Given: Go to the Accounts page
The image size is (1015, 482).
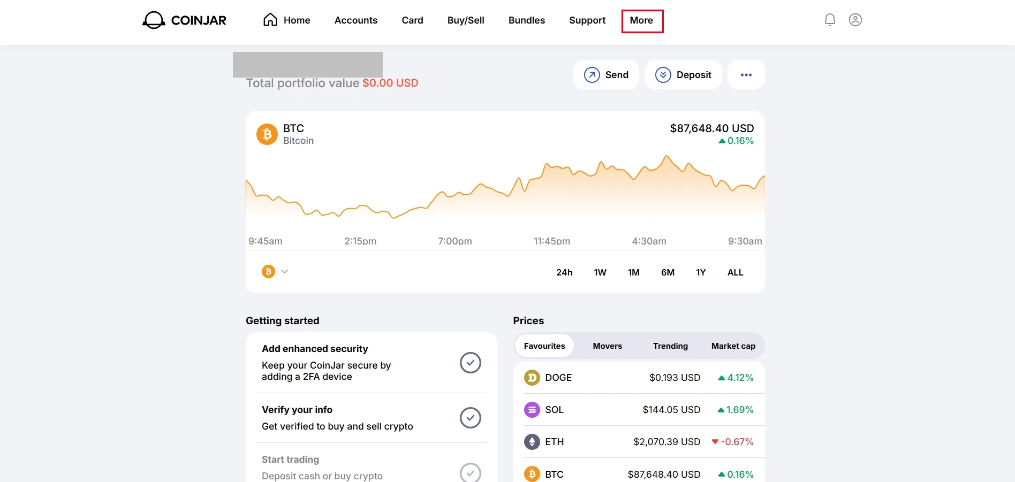Looking at the screenshot, I should pos(356,20).
